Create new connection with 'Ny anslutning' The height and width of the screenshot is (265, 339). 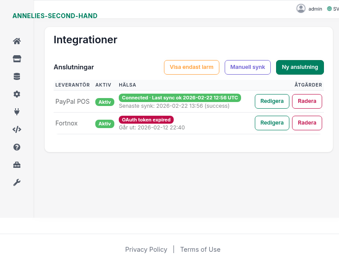(x=300, y=67)
